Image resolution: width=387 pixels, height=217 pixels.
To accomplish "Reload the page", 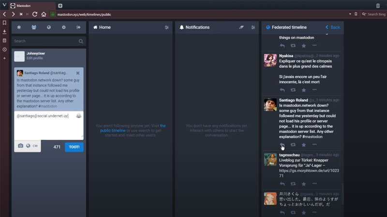I will (35, 14).
